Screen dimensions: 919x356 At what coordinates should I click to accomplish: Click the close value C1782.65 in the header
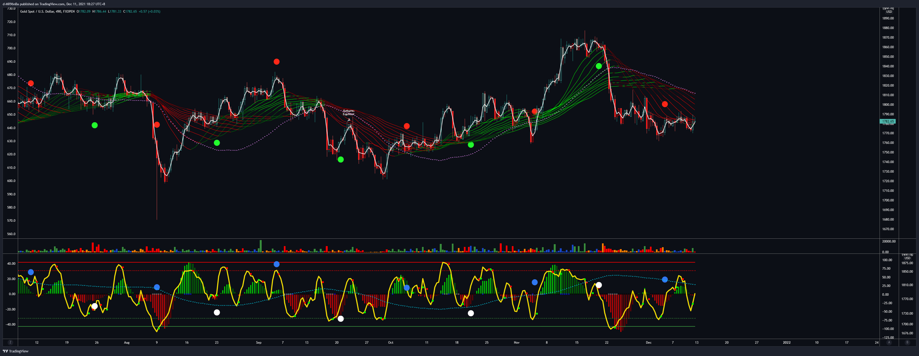(130, 12)
